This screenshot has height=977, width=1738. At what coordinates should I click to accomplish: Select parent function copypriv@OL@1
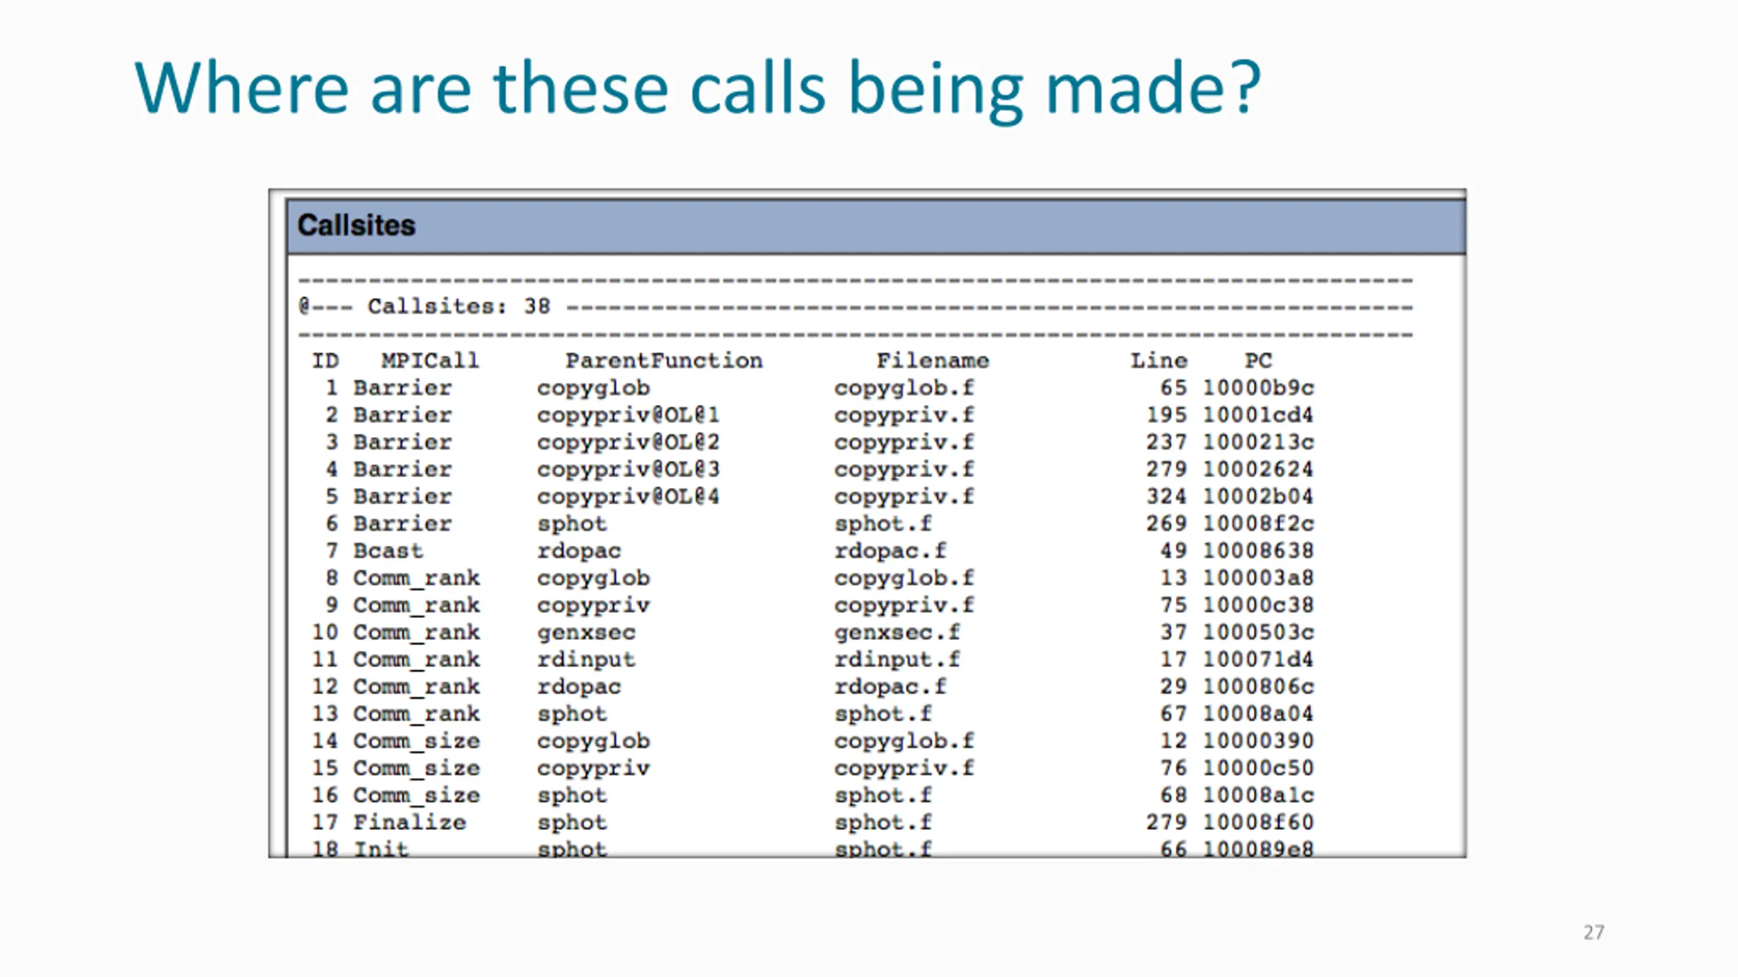click(x=628, y=415)
